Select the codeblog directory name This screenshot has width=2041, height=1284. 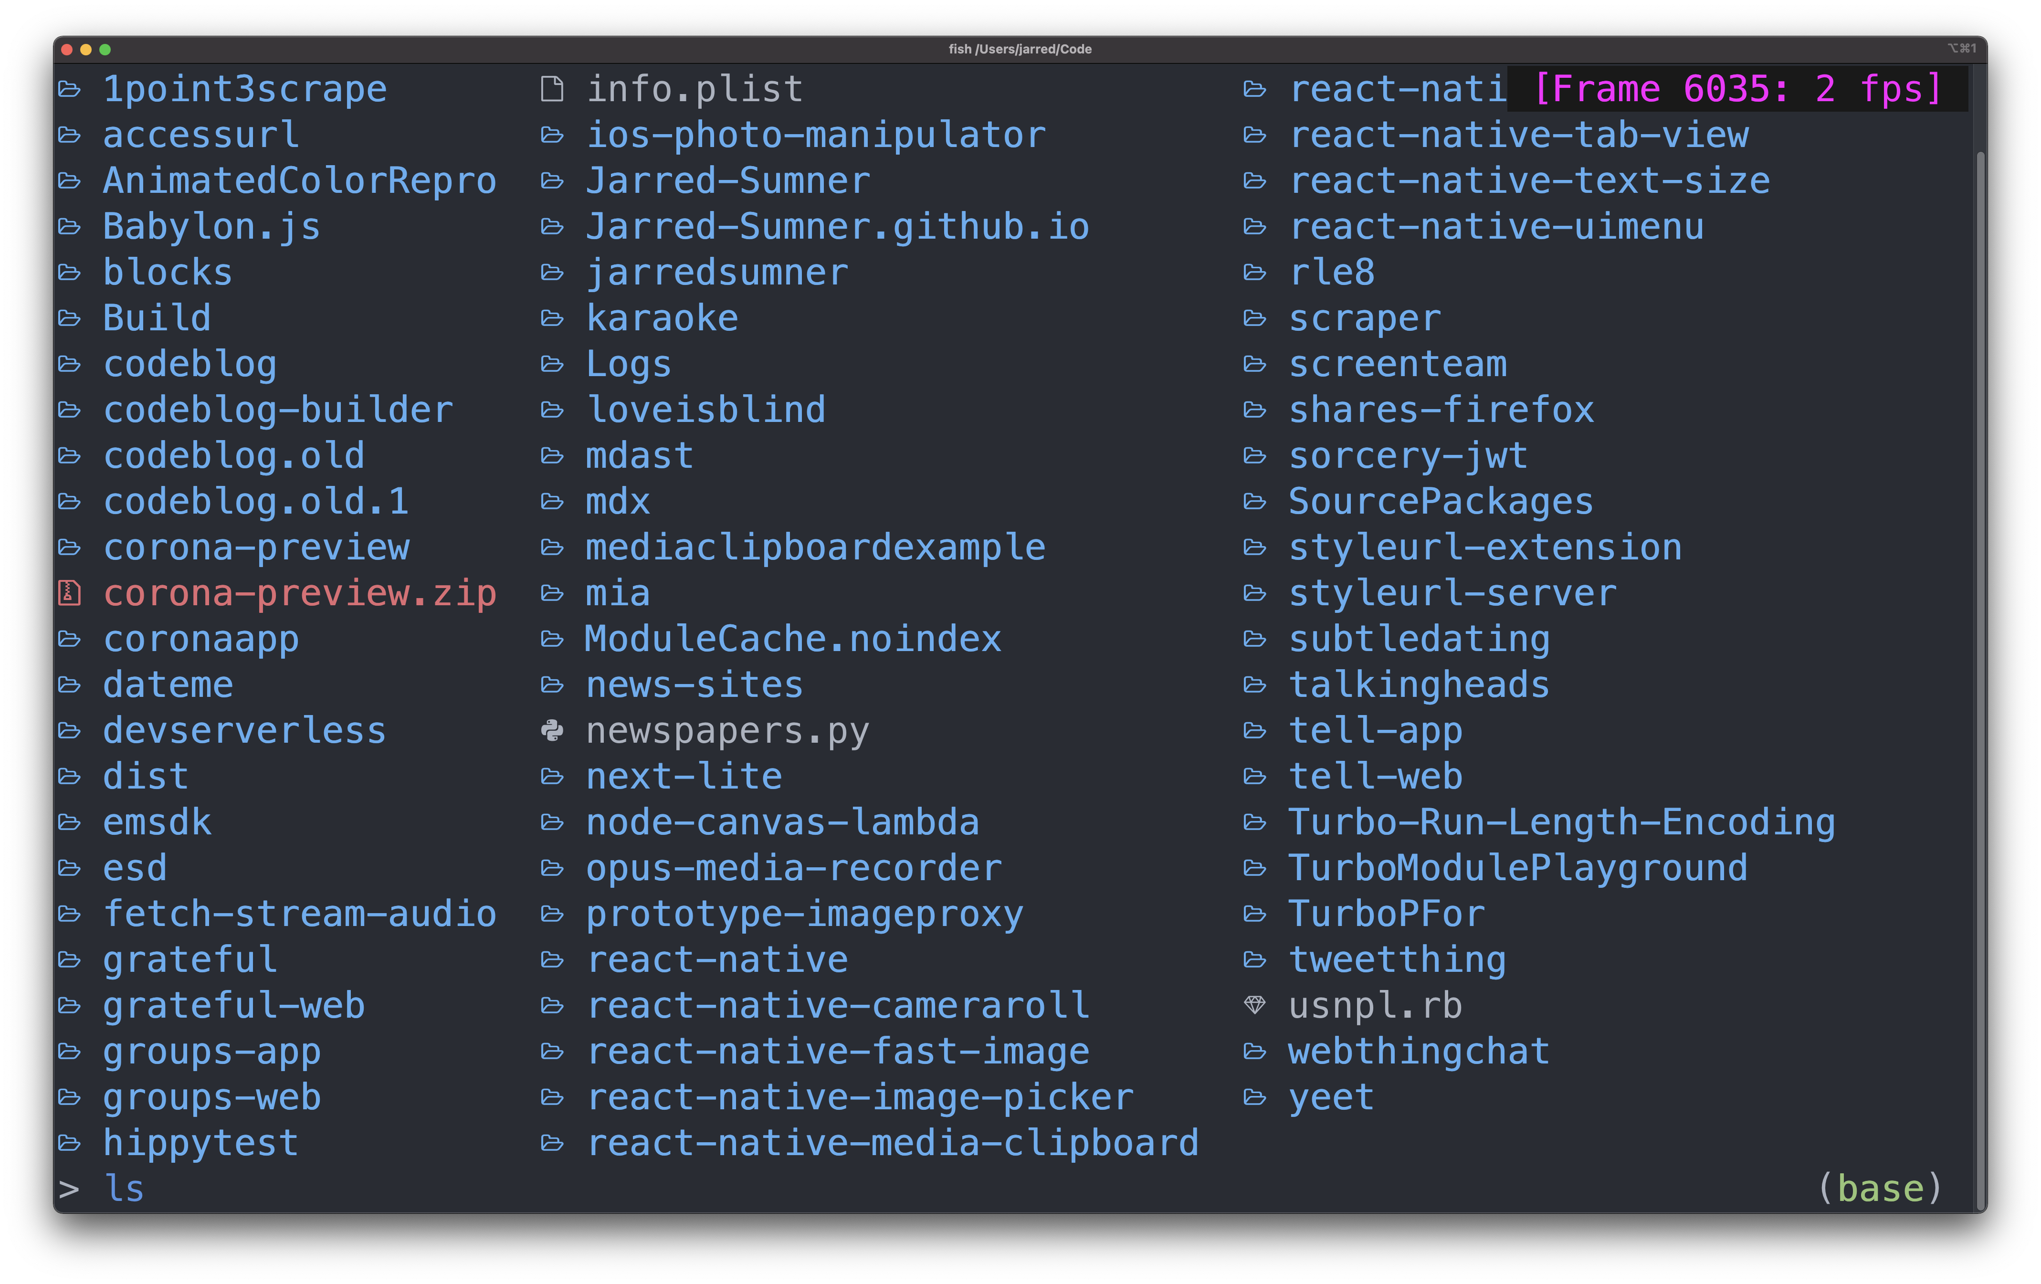[x=190, y=364]
